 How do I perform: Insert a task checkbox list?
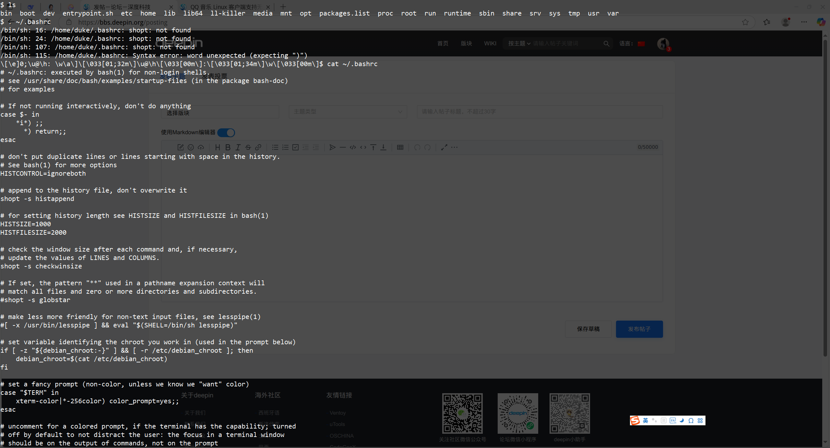click(295, 147)
